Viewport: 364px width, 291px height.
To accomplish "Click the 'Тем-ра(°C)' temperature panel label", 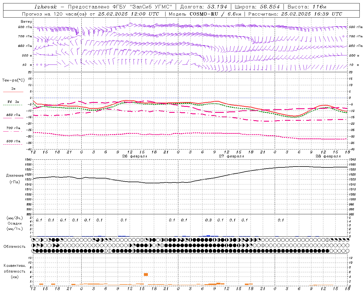I will click(x=13, y=80).
